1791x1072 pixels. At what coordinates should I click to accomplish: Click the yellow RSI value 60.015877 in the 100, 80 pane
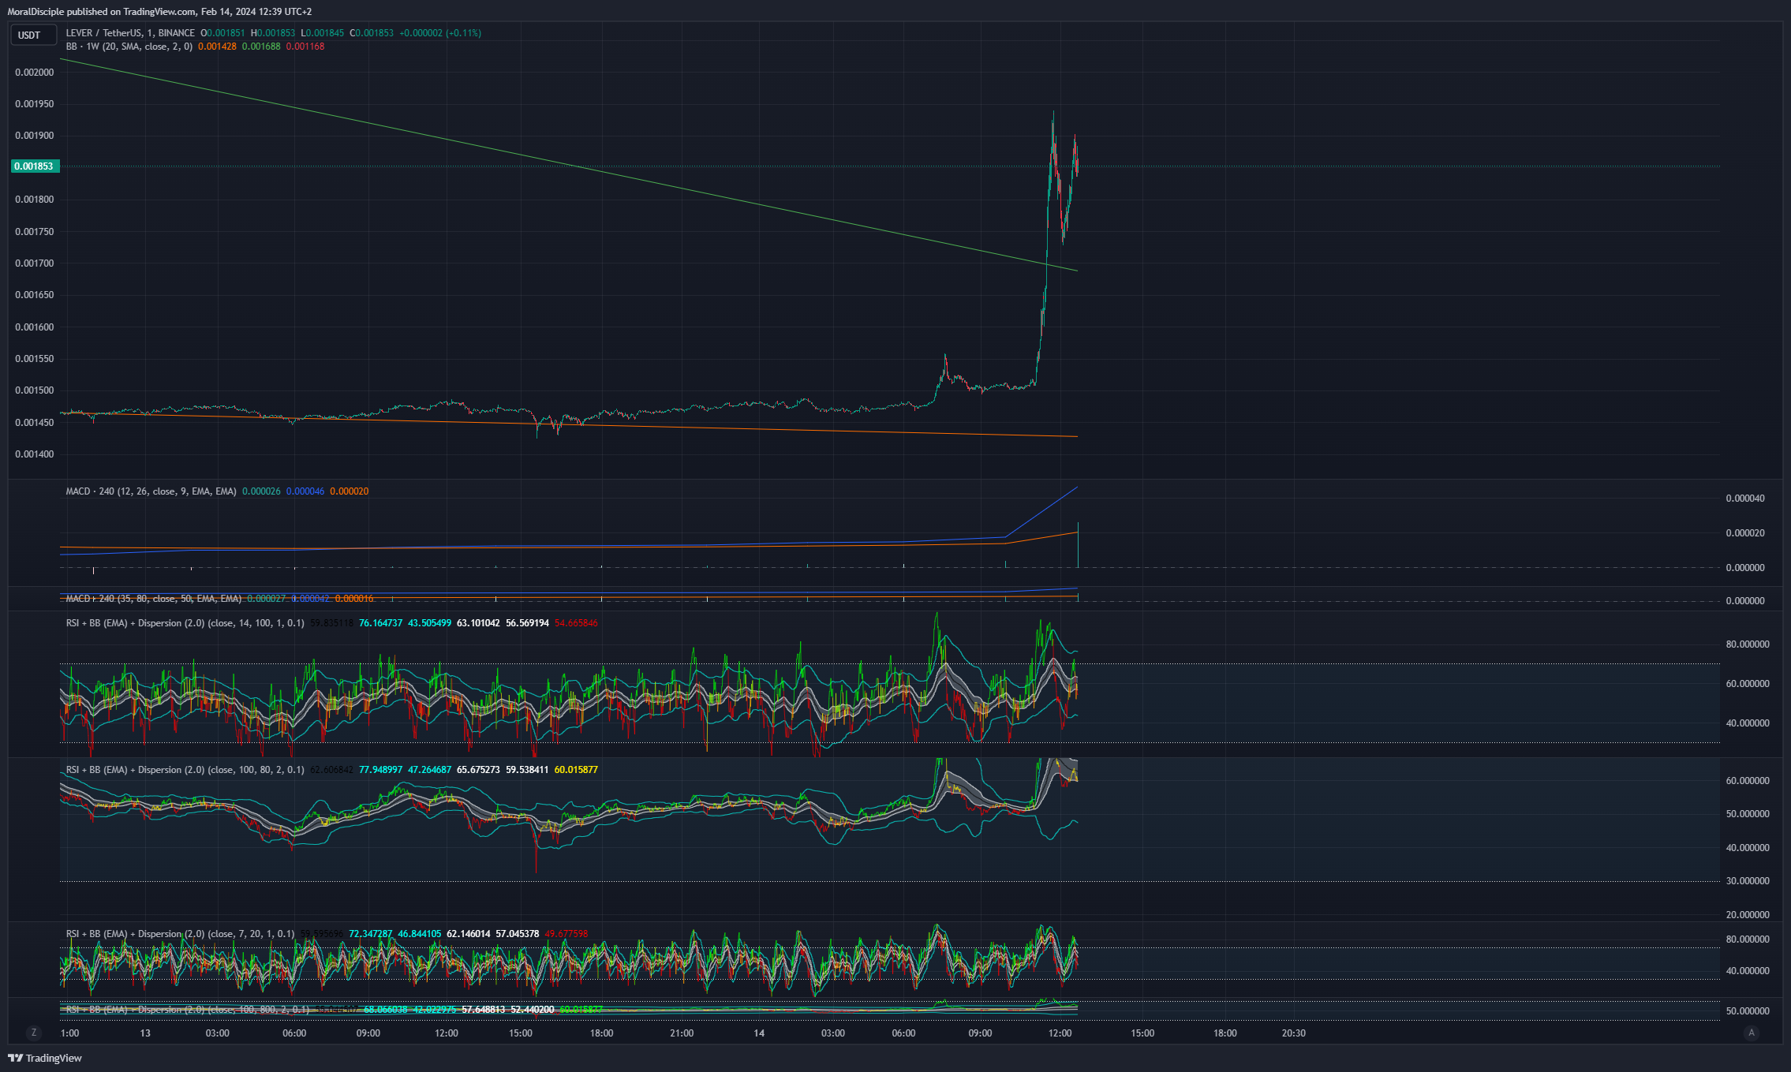577,770
